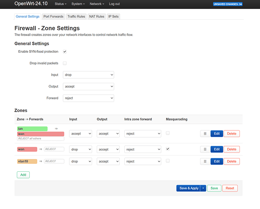Viewport: 260px width, 209px height.
Task: Edit the wan zone settings
Action: [216, 149]
